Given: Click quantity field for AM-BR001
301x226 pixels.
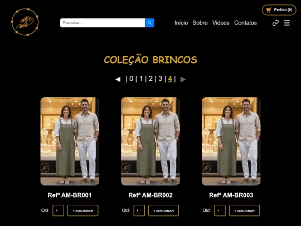Looking at the screenshot, I should (x=58, y=210).
